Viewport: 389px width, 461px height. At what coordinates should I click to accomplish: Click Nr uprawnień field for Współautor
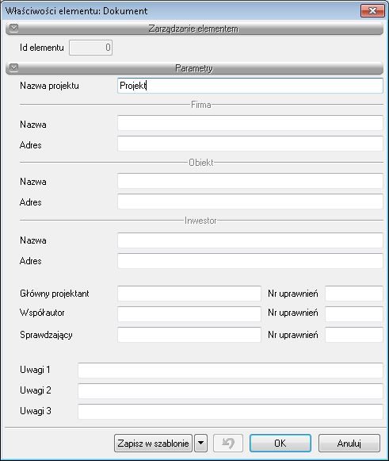coord(354,314)
